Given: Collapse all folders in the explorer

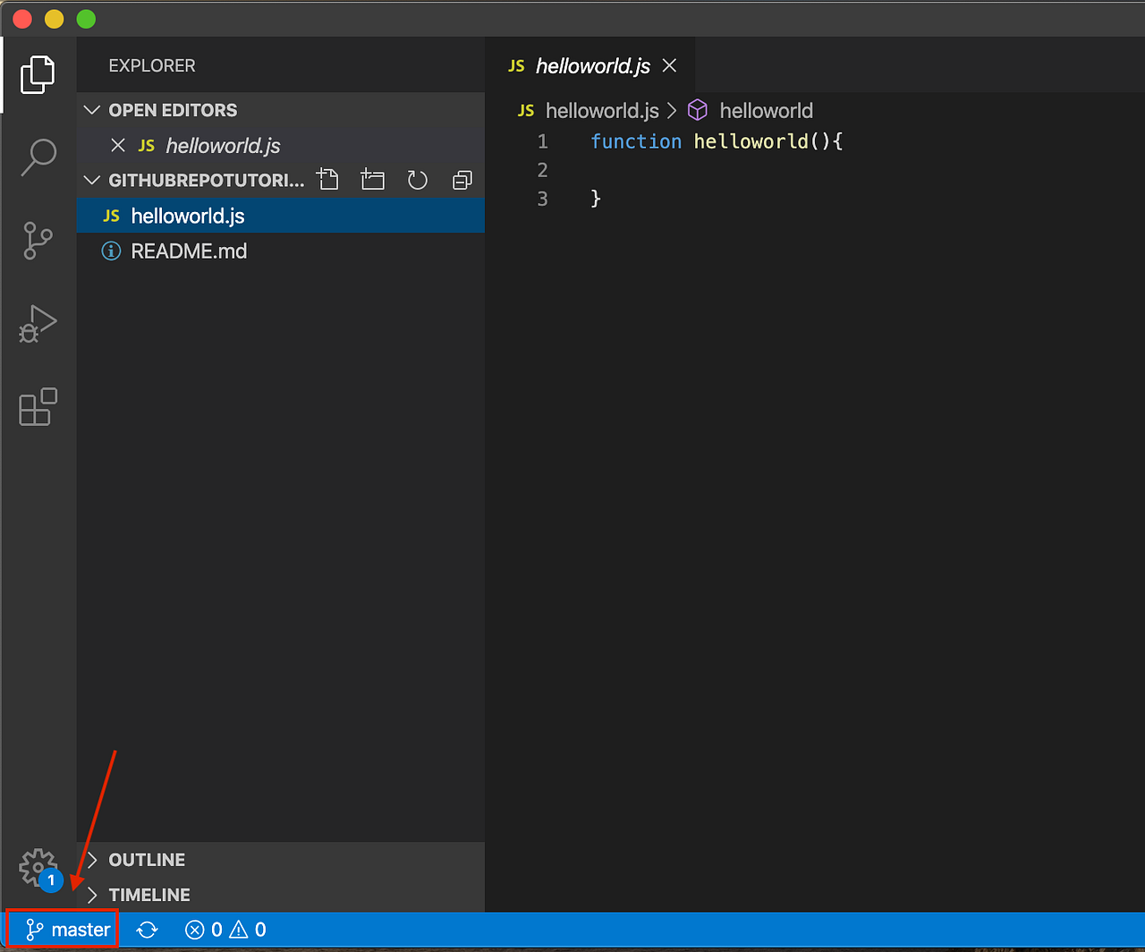Looking at the screenshot, I should tap(462, 179).
